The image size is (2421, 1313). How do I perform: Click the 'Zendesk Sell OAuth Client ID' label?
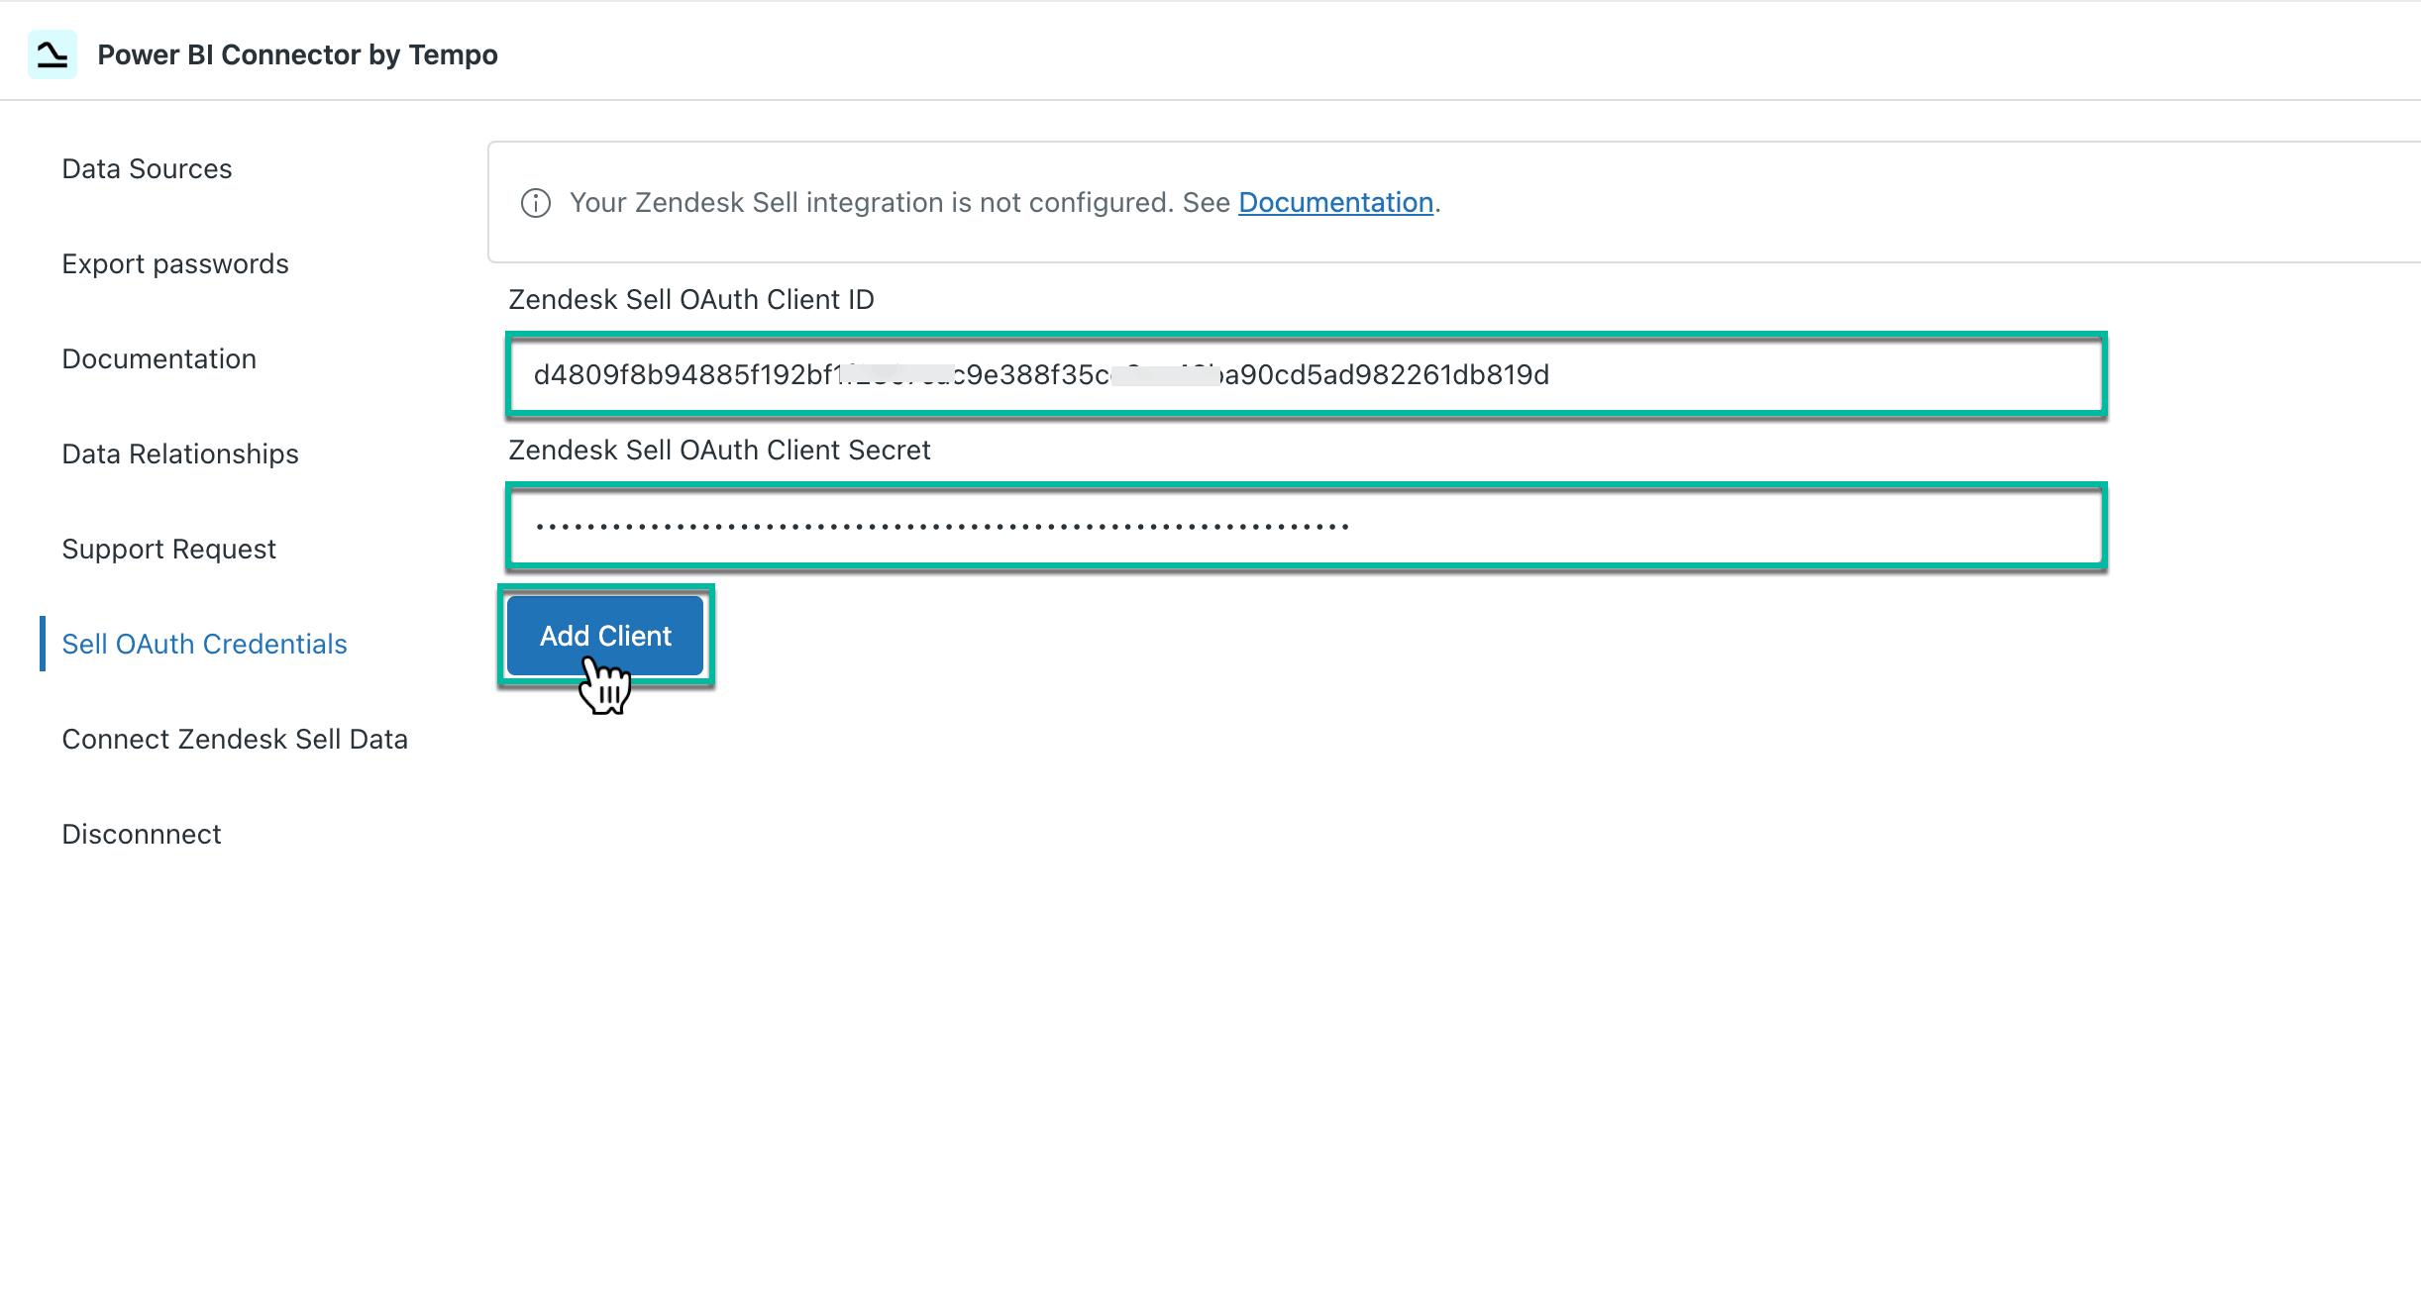tap(690, 299)
